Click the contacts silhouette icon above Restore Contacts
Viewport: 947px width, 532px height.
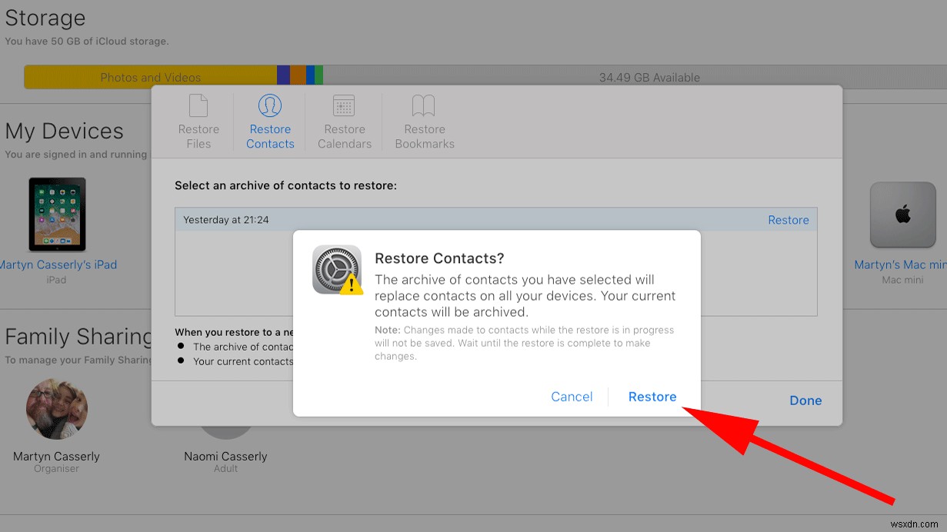[270, 106]
